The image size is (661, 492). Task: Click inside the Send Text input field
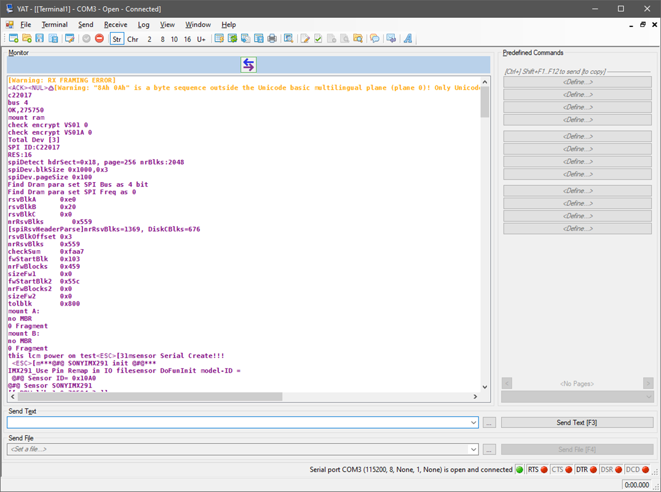coord(238,423)
